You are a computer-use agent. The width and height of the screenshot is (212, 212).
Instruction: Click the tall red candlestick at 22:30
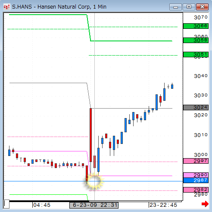(x=90, y=135)
